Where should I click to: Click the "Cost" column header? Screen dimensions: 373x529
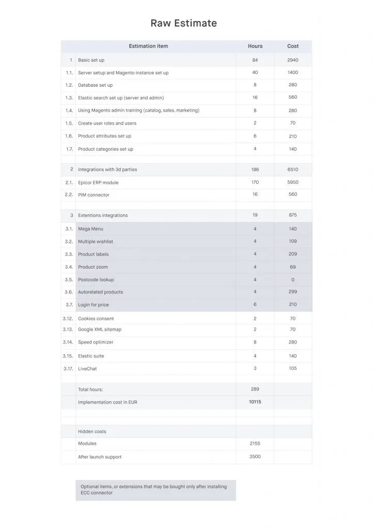(x=293, y=46)
